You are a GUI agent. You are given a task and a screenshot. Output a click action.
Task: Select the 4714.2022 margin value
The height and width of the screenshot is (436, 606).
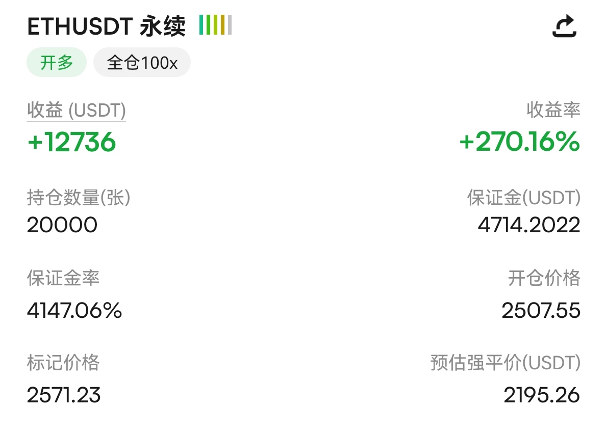point(529,225)
